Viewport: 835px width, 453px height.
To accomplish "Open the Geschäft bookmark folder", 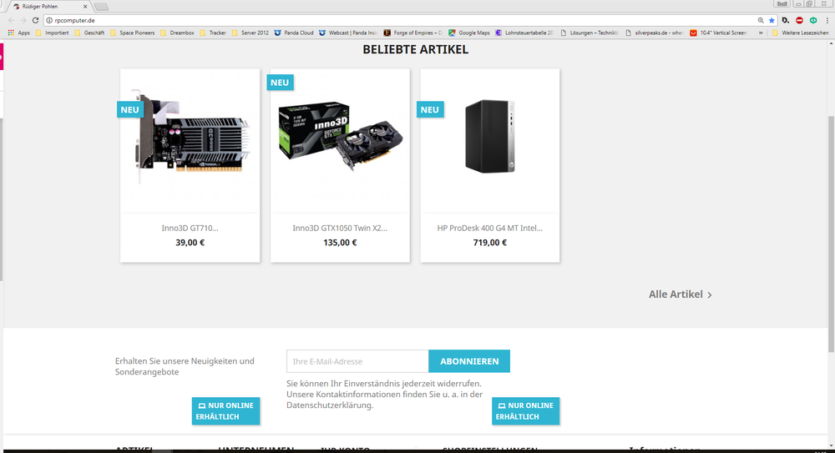I will coord(89,33).
